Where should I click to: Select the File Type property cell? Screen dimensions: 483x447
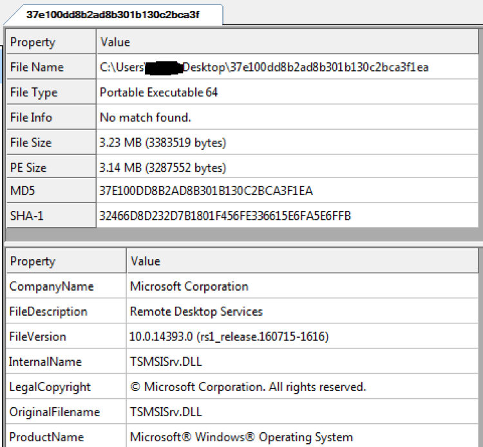[x=51, y=92]
